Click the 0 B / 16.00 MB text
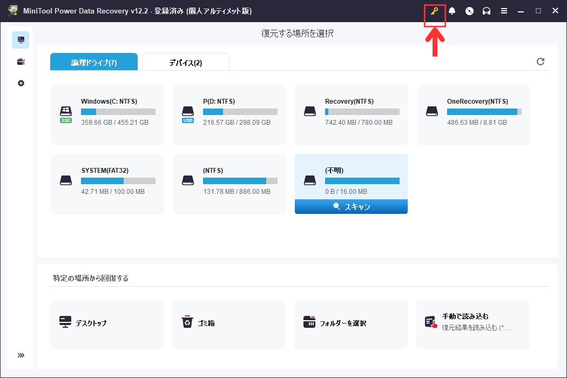This screenshot has height=378, width=567. pyautogui.click(x=346, y=191)
